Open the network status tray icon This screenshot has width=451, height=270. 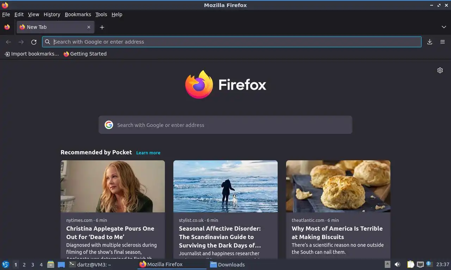[x=420, y=264]
